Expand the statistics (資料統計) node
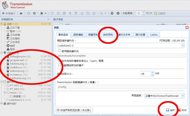This screenshot has width=190, height=116. [2, 103]
